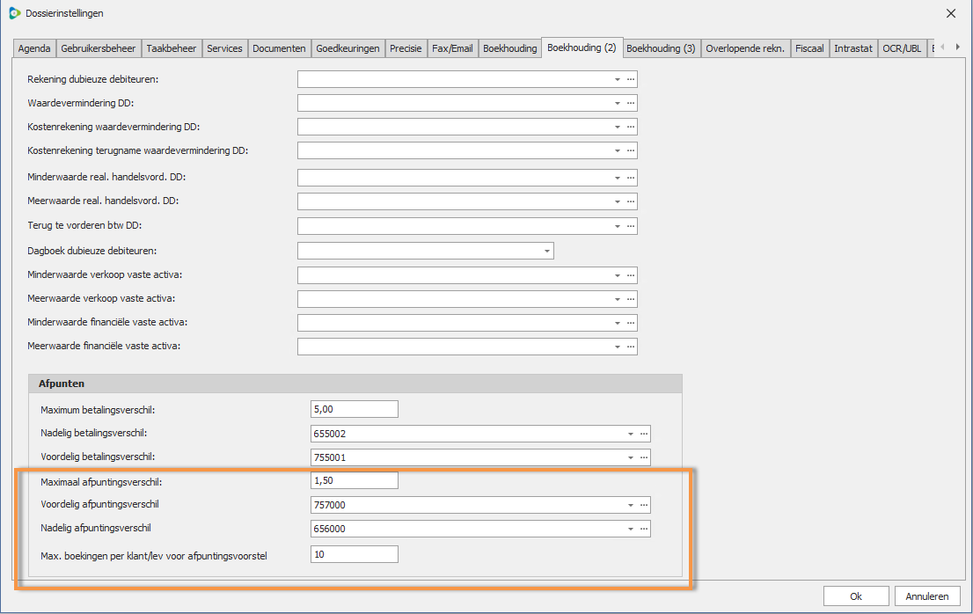The image size is (973, 614).
Task: Browse accounts for Kostenrekening waardevermindering DD
Action: tap(631, 127)
